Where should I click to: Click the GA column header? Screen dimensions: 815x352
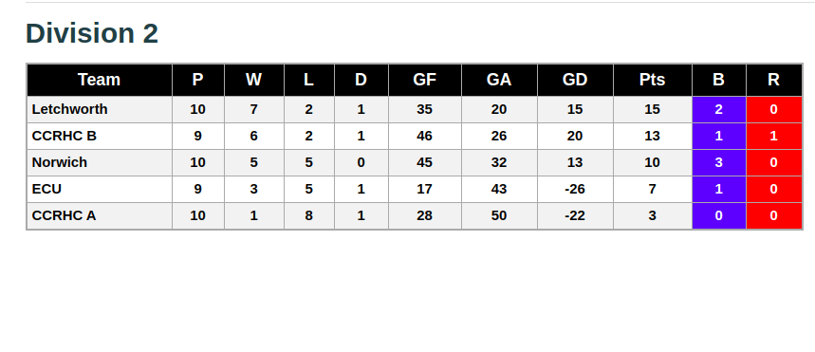499,80
